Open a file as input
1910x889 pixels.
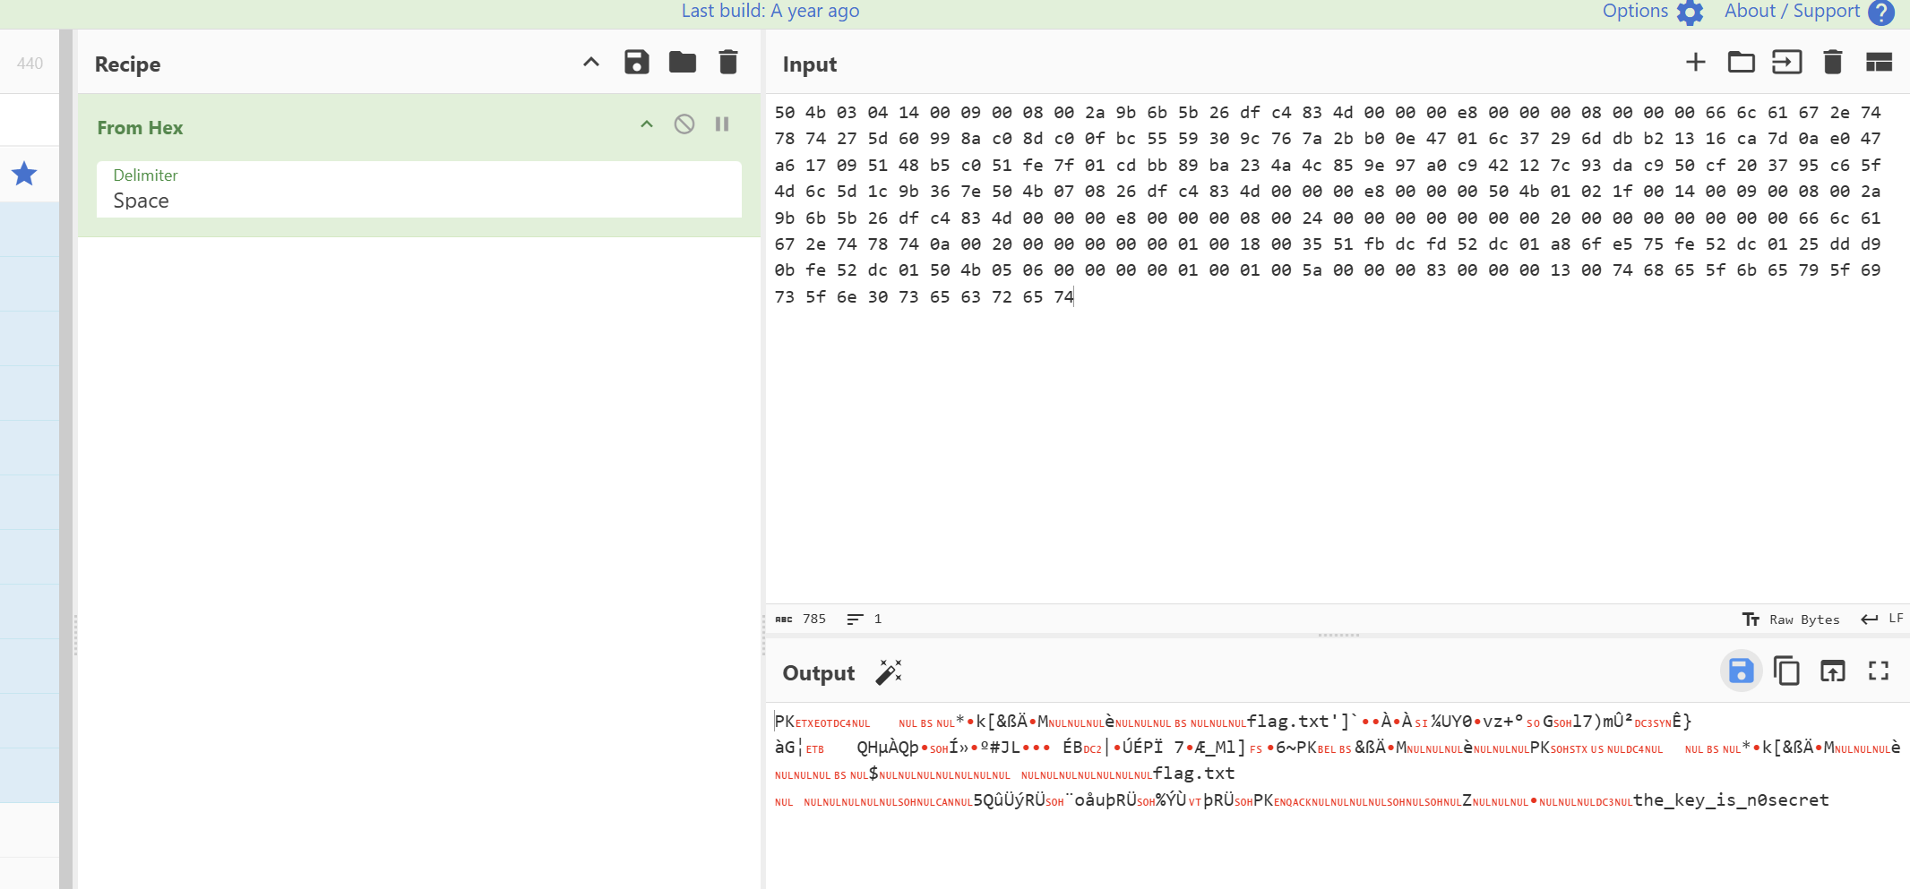pos(1786,63)
